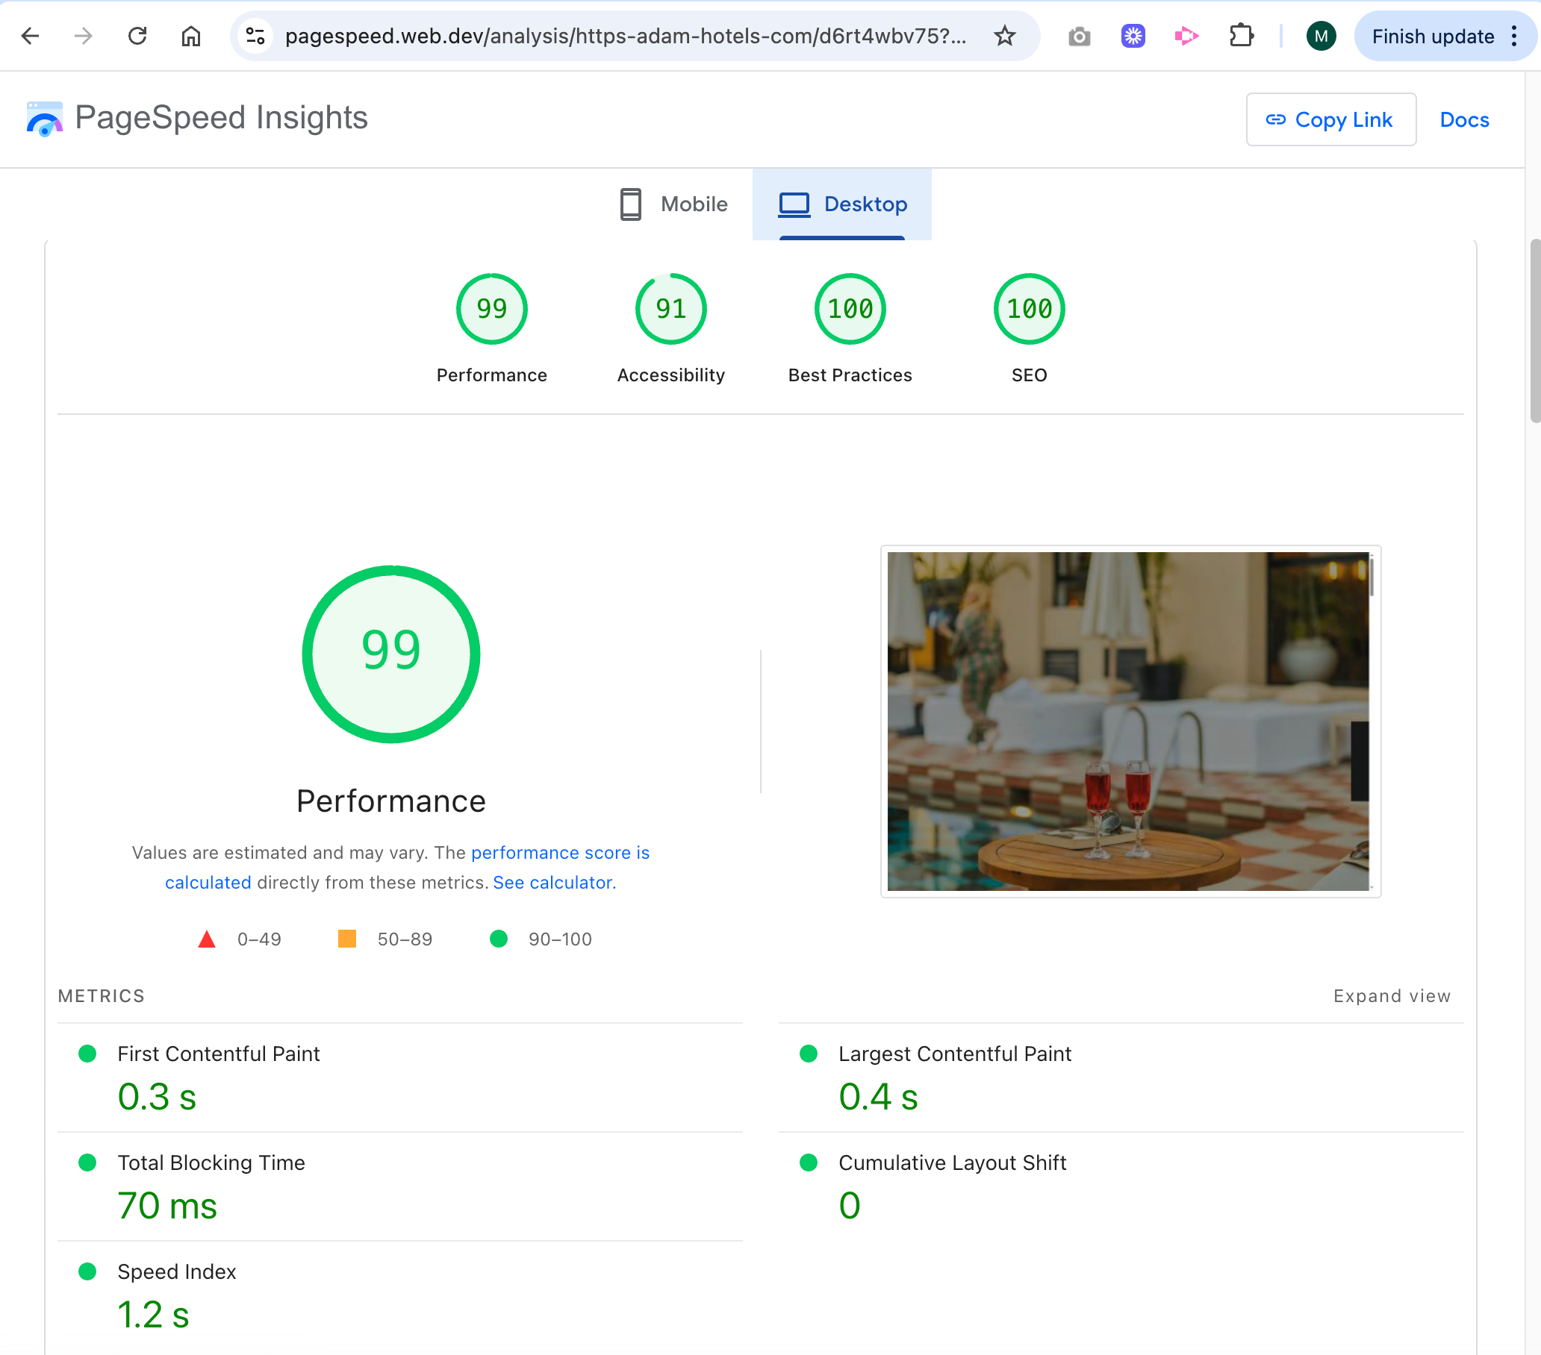Bookmark this page with star icon

pyautogui.click(x=1004, y=35)
